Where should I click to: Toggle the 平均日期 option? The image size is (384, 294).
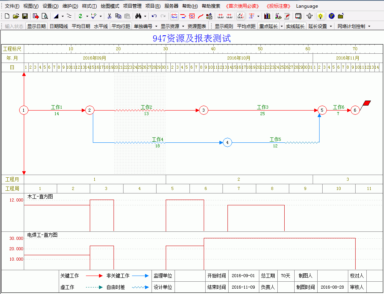pos(81,26)
